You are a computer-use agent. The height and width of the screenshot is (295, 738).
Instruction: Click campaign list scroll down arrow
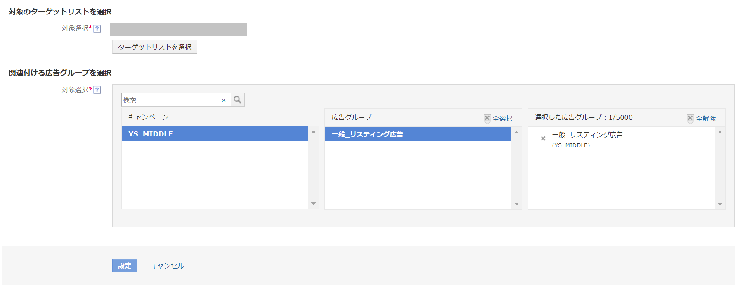313,204
